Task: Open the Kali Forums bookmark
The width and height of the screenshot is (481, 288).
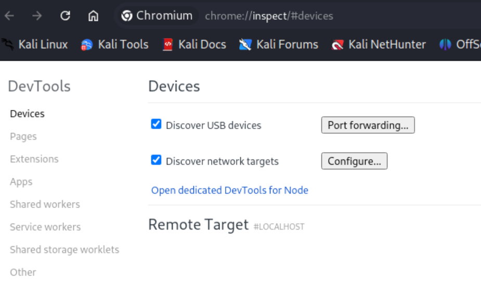Action: coord(279,45)
